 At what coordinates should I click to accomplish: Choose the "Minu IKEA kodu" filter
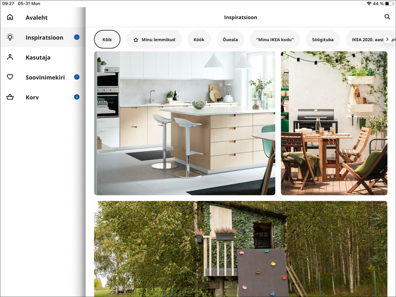[x=275, y=40]
